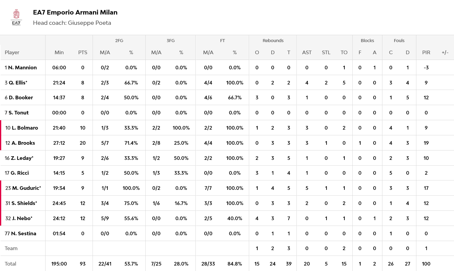
Task: Click the Player column header
Action: pyautogui.click(x=12, y=52)
